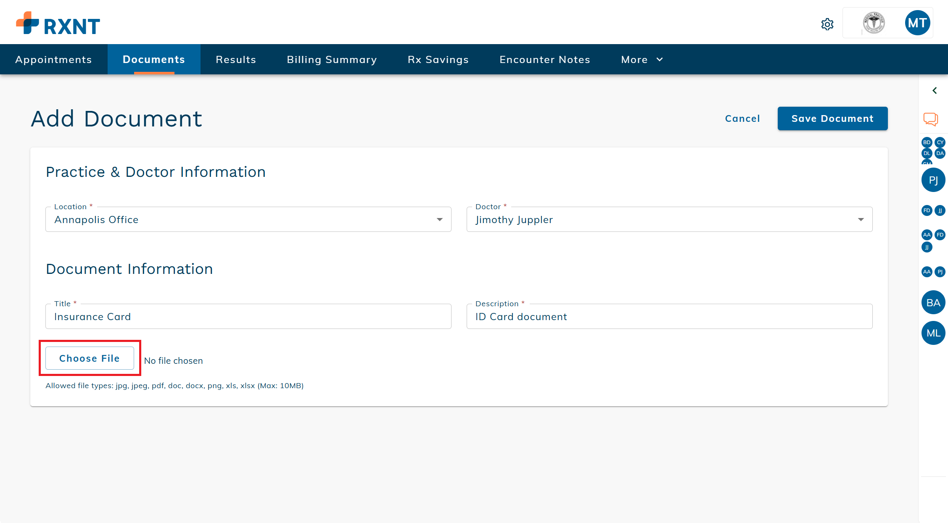Open the BA chat avatar
This screenshot has width=948, height=523.
(x=933, y=302)
